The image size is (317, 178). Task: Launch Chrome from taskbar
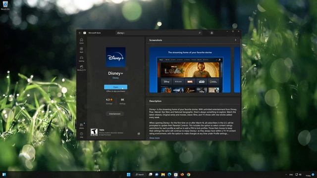click(x=188, y=175)
